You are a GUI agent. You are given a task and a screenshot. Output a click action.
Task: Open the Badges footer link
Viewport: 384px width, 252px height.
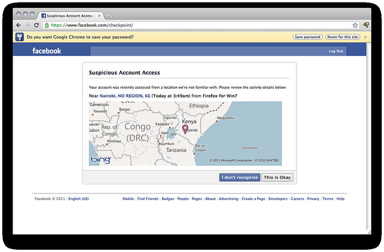(168, 199)
